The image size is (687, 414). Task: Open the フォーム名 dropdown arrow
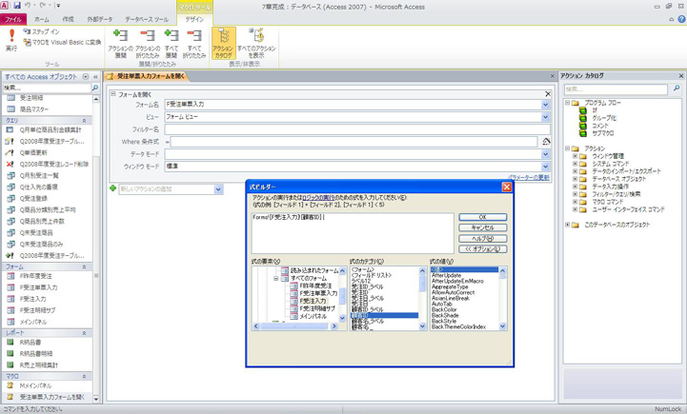[545, 105]
